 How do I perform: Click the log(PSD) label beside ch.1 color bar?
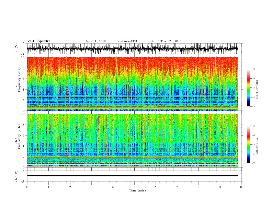(257, 90)
